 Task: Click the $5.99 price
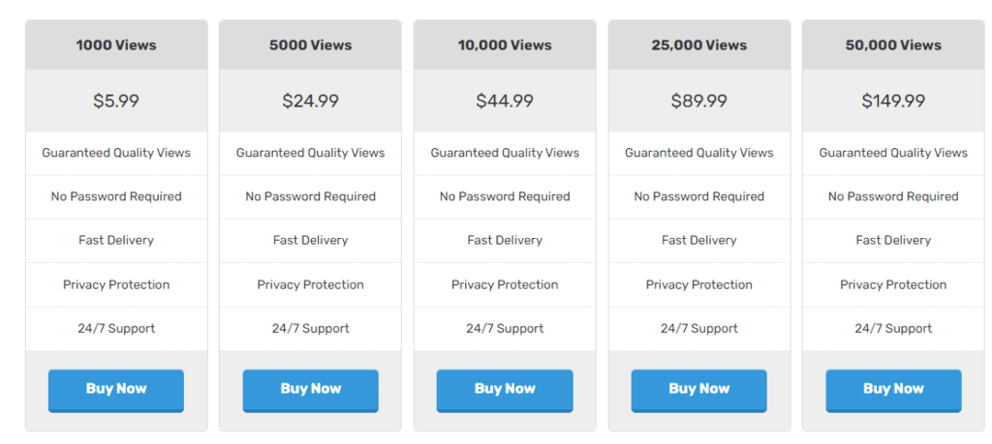[x=116, y=101]
